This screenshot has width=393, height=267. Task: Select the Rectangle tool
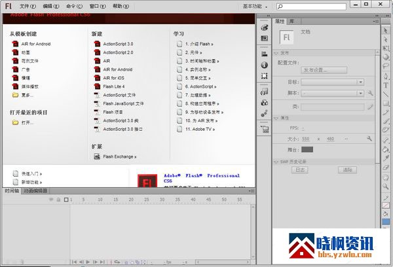[386, 103]
